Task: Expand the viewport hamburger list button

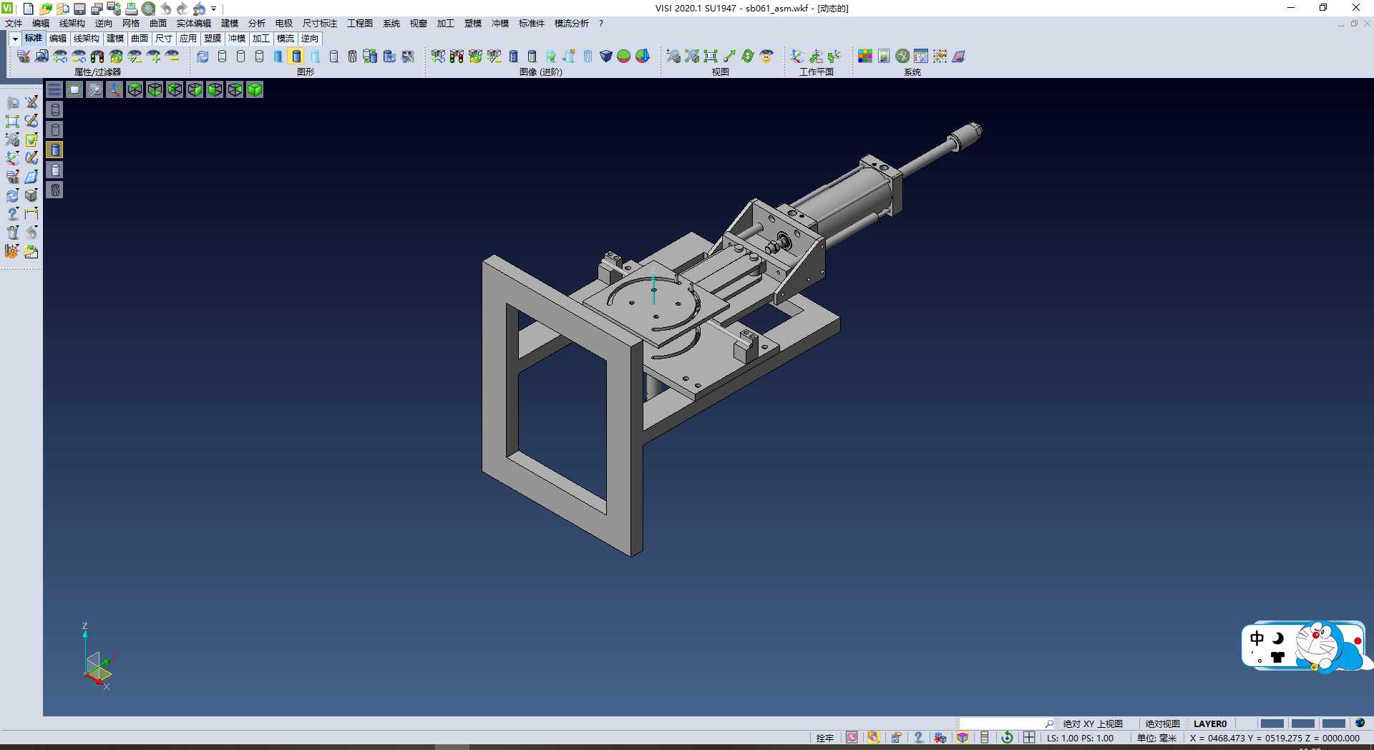Action: coord(54,89)
